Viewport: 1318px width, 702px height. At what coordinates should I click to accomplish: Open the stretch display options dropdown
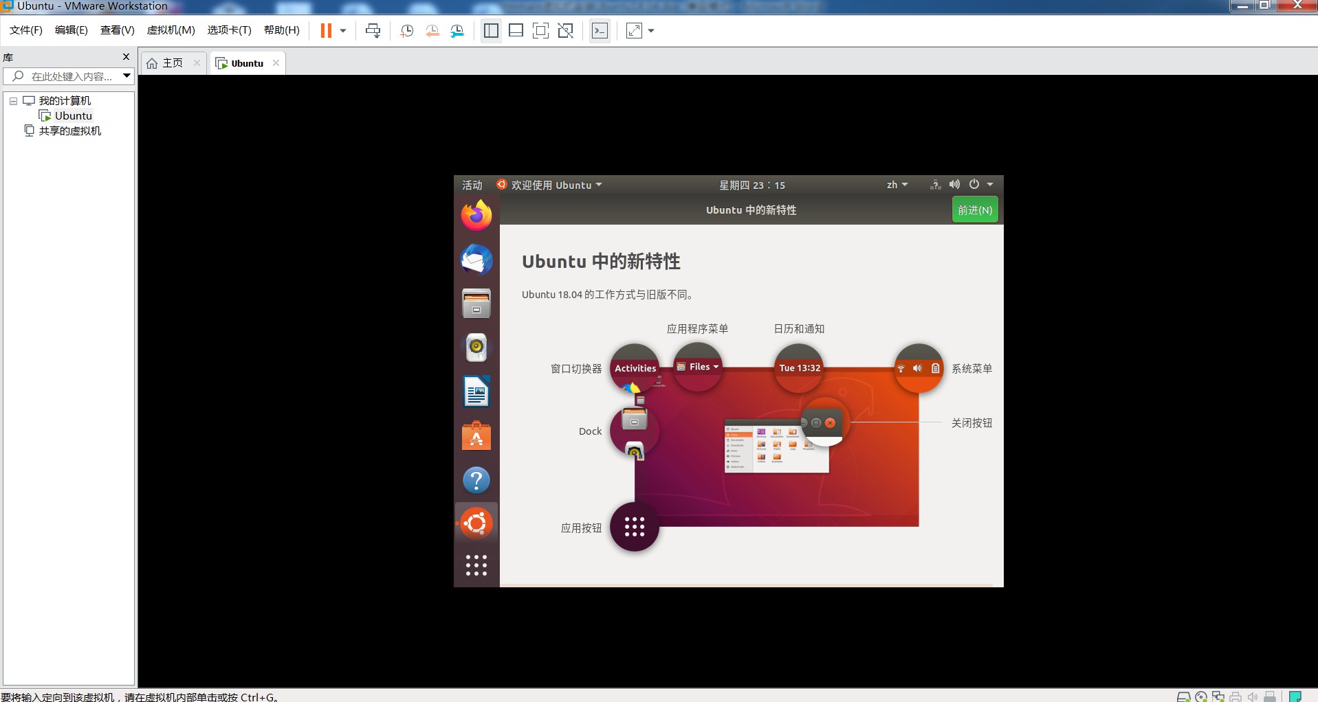[651, 31]
